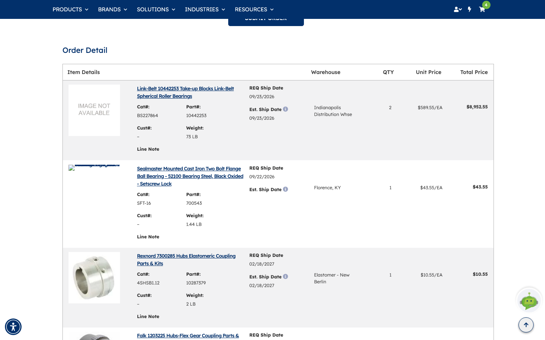Open the user account icon menu

tap(458, 9)
